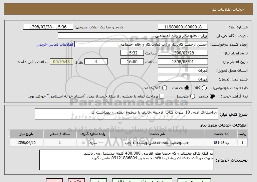Click the need number field 1198000010000018

(x=183, y=27)
